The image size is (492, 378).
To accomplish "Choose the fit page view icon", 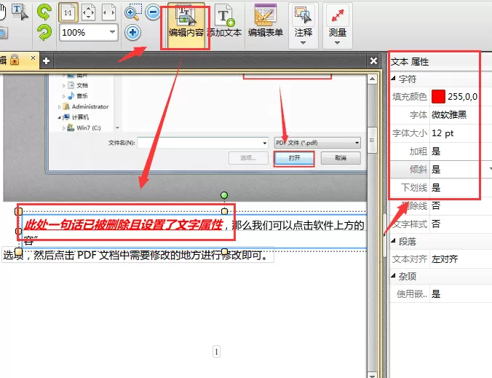I will 89,13.
